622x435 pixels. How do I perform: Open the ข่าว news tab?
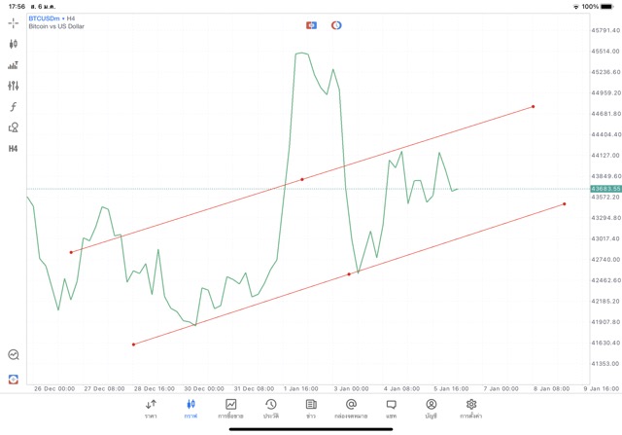click(311, 408)
